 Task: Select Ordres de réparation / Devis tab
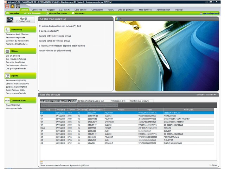[x=58, y=101]
